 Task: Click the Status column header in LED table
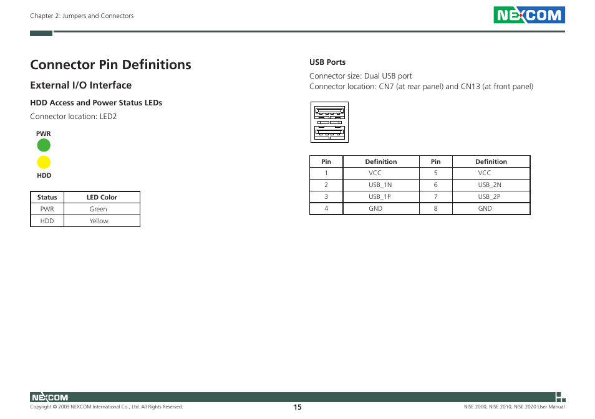click(x=47, y=197)
